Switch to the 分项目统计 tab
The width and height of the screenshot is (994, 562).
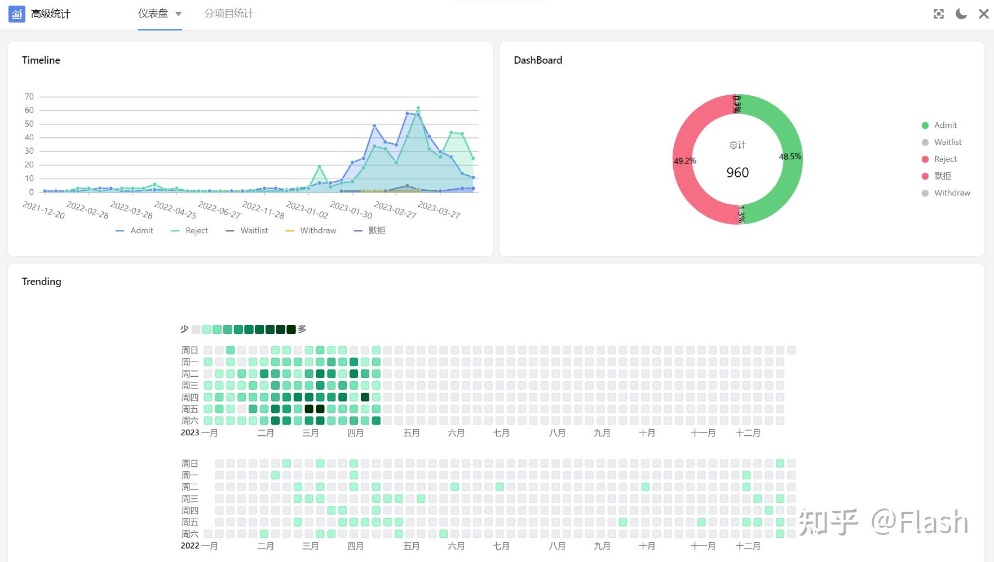[x=229, y=14]
